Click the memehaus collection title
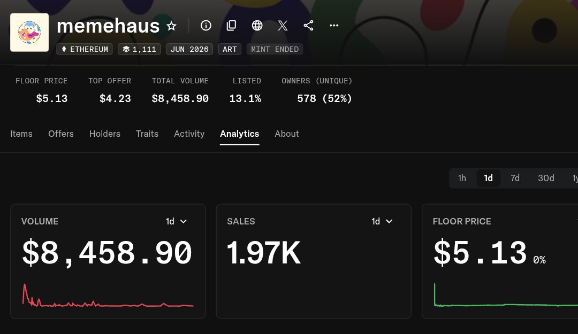This screenshot has width=578, height=334. (108, 26)
